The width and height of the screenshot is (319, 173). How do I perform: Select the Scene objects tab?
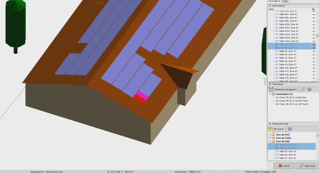274,1
